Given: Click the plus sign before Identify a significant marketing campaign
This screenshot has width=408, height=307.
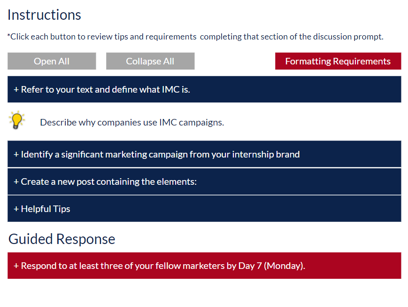Looking at the screenshot, I should point(16,155).
